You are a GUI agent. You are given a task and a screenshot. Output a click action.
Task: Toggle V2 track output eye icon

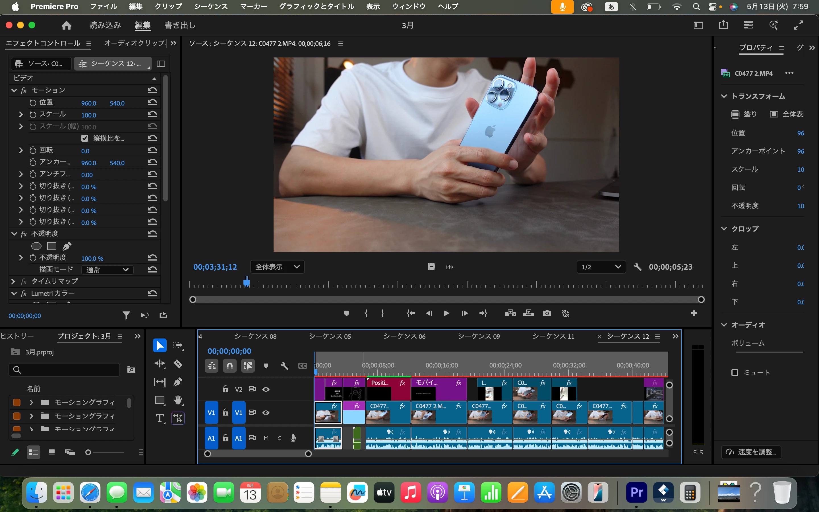click(x=266, y=389)
